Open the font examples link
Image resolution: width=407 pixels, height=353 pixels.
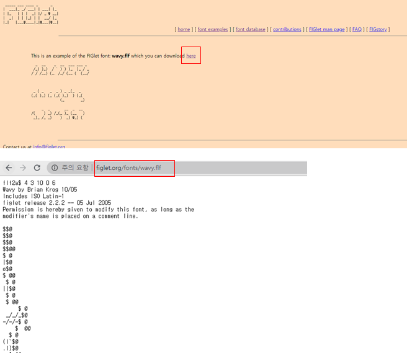tap(213, 29)
